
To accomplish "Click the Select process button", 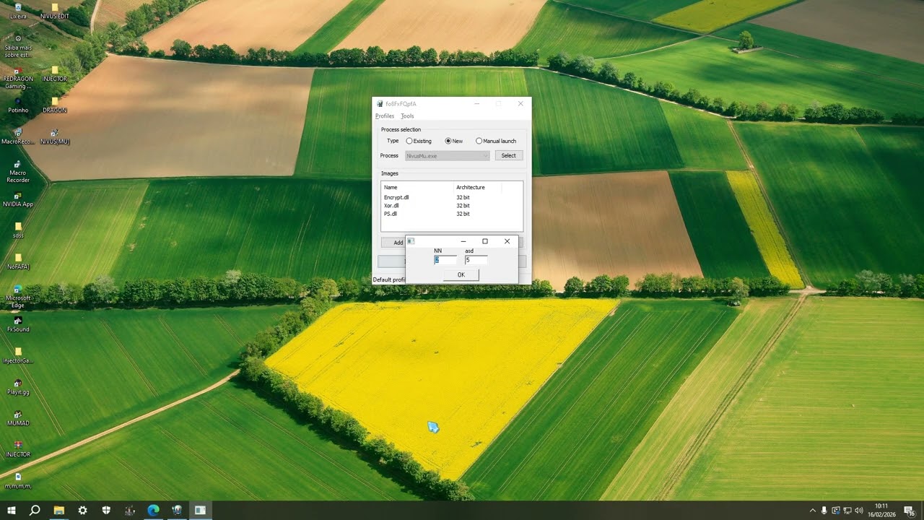I will click(509, 155).
